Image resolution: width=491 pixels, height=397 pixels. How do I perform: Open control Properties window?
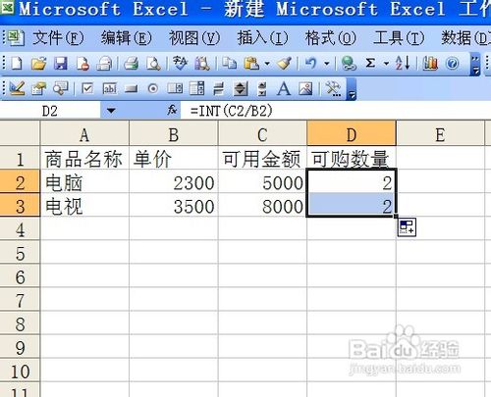[x=38, y=88]
